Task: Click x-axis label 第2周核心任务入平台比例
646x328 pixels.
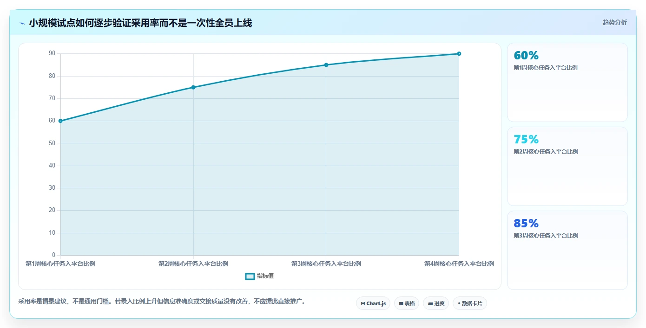Action: (x=193, y=264)
